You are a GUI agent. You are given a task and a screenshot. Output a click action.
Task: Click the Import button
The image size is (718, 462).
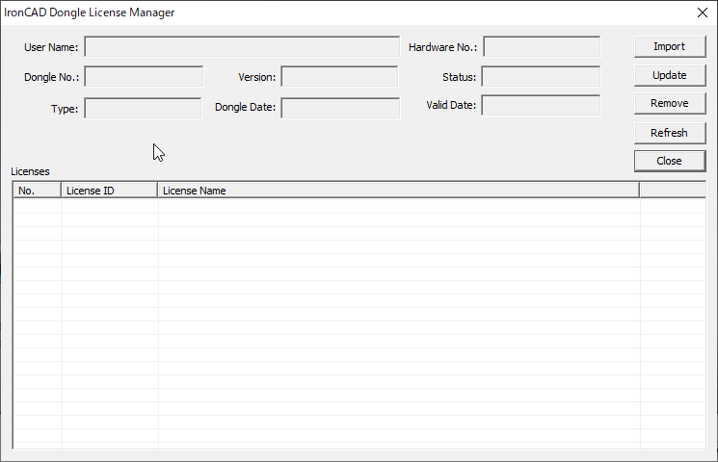670,46
